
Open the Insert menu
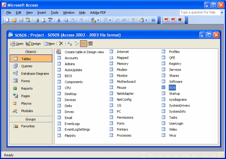(x=41, y=13)
